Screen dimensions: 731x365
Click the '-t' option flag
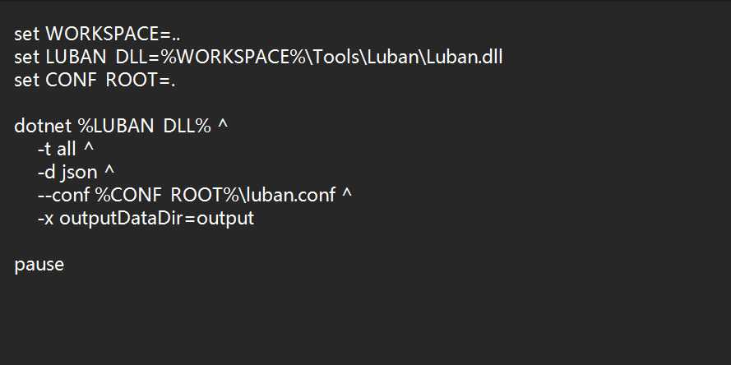(44, 150)
